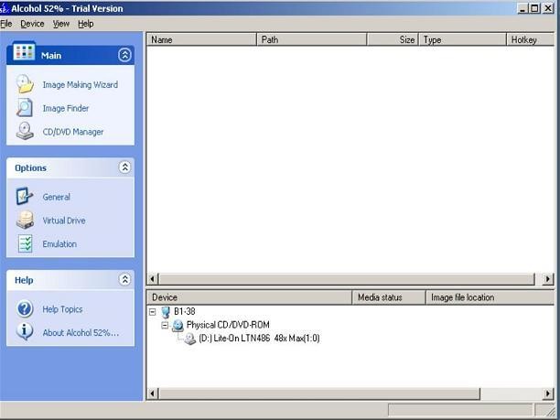Image resolution: width=560 pixels, height=420 pixels.
Task: Sort image list by Size column
Action: [x=393, y=39]
